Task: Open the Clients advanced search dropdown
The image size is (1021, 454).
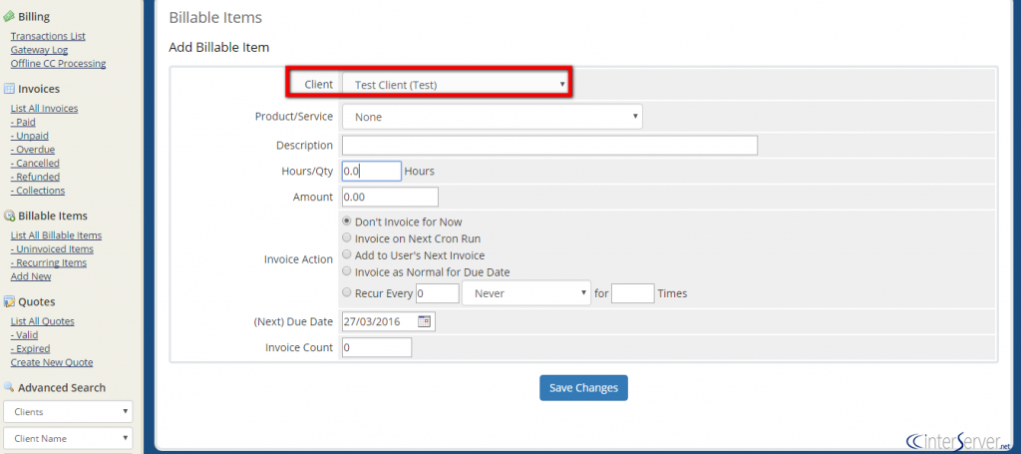Action: pyautogui.click(x=68, y=412)
